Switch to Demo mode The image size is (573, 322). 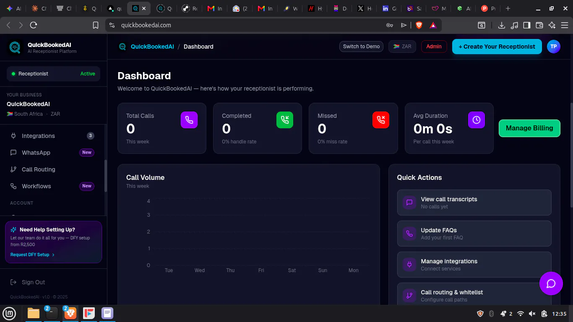tap(362, 47)
